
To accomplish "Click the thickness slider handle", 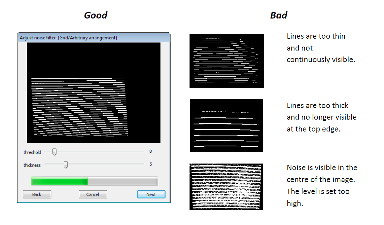I will (66, 165).
